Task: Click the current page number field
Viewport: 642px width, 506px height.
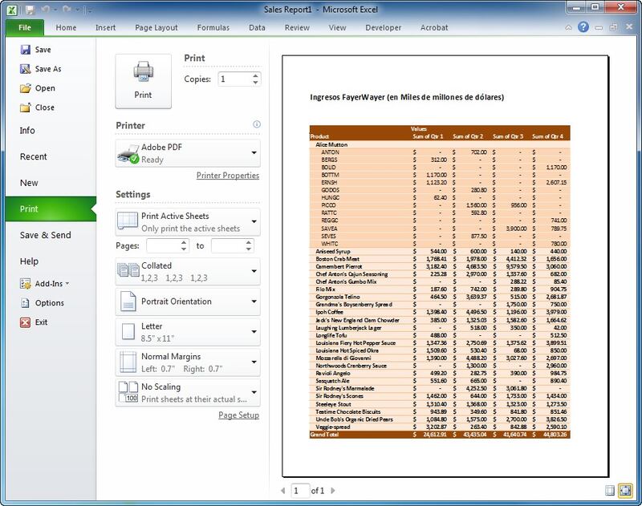Action: click(x=299, y=490)
